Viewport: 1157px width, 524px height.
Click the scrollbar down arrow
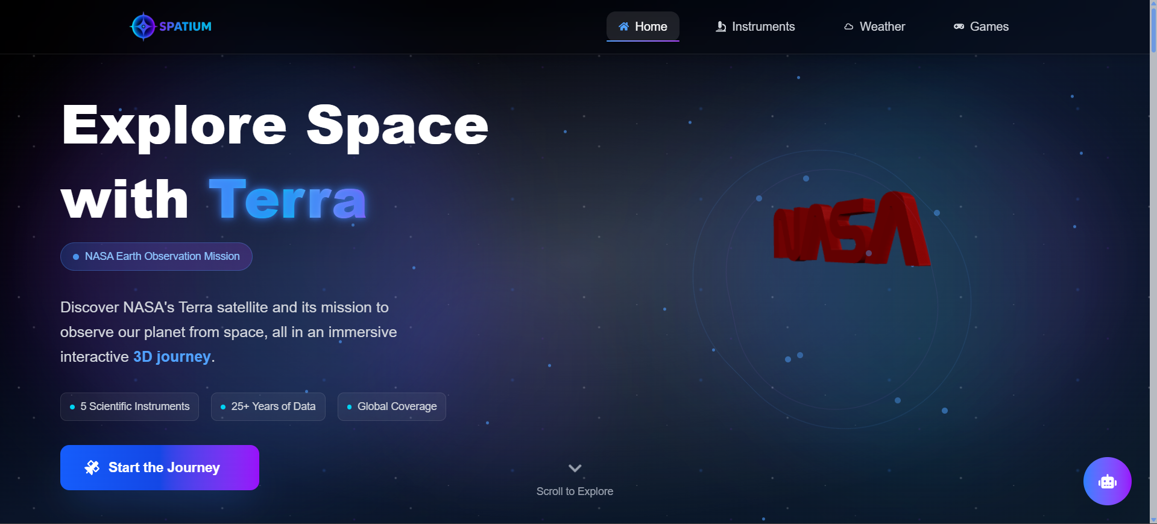[x=1153, y=520]
